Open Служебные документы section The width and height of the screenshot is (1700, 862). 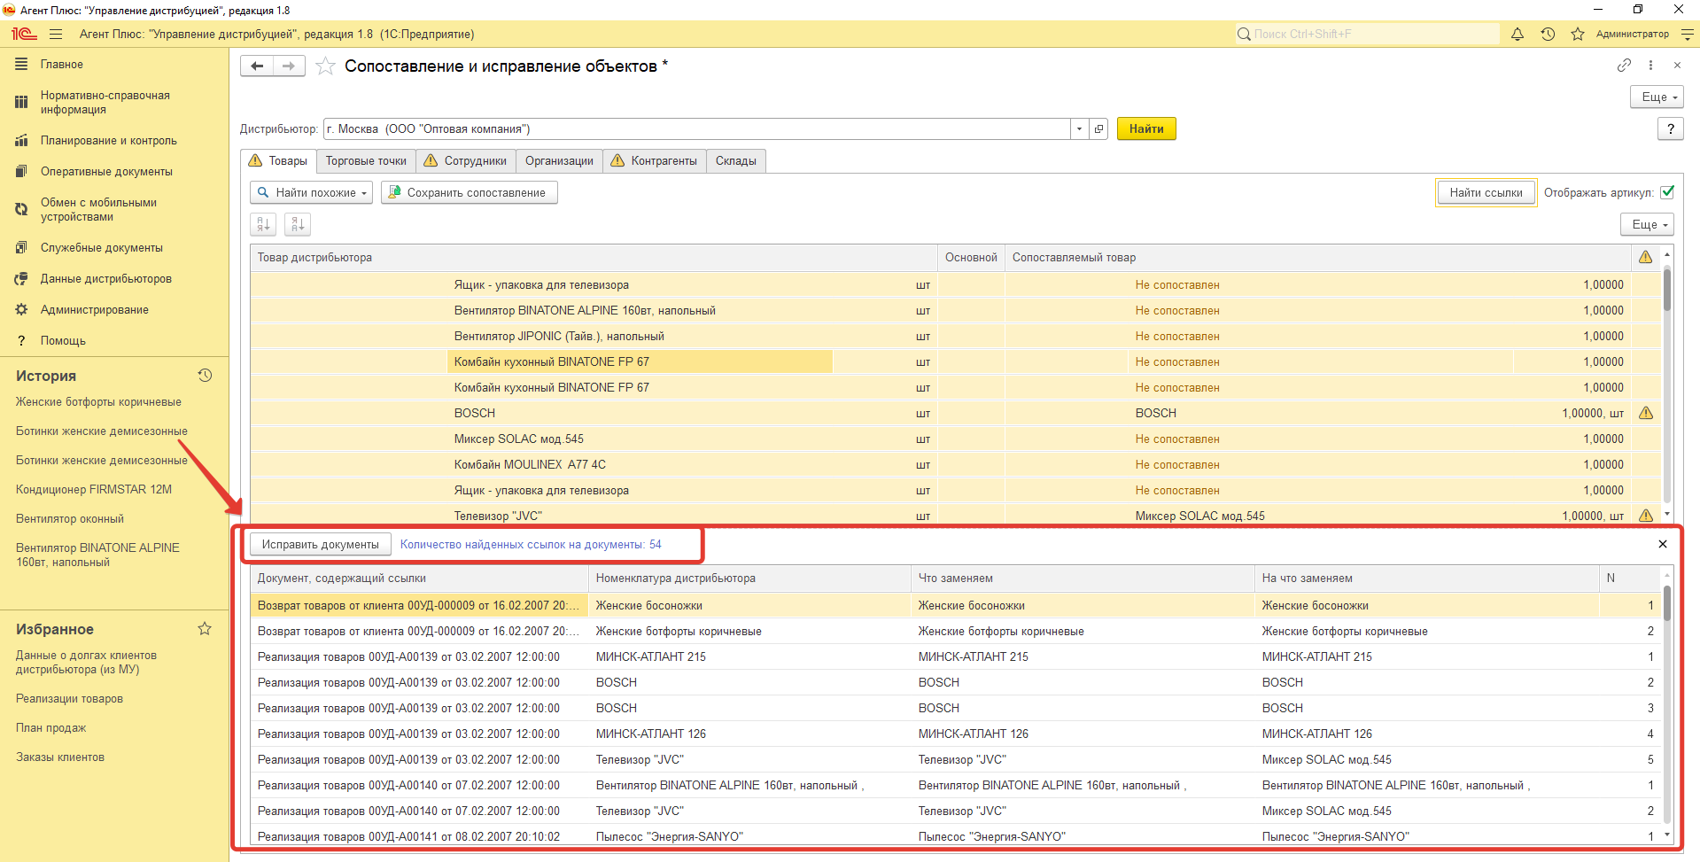tap(101, 248)
